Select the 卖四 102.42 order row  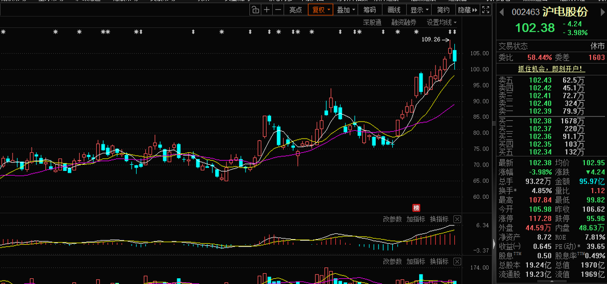pyautogui.click(x=551, y=87)
